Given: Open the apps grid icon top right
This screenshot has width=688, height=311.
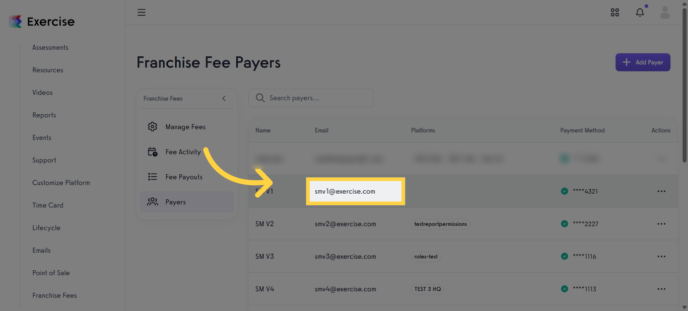Looking at the screenshot, I should click(x=615, y=12).
